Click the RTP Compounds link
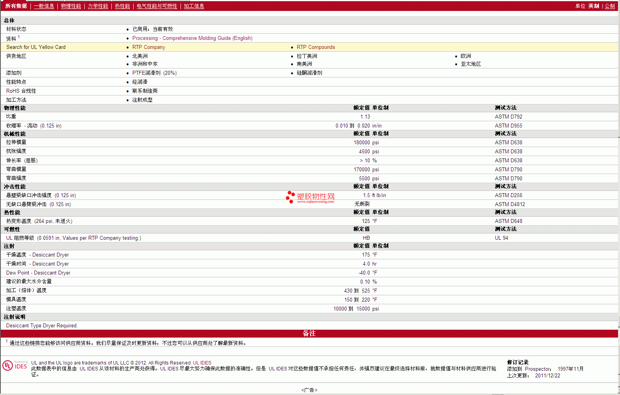620x395 pixels. (x=316, y=47)
